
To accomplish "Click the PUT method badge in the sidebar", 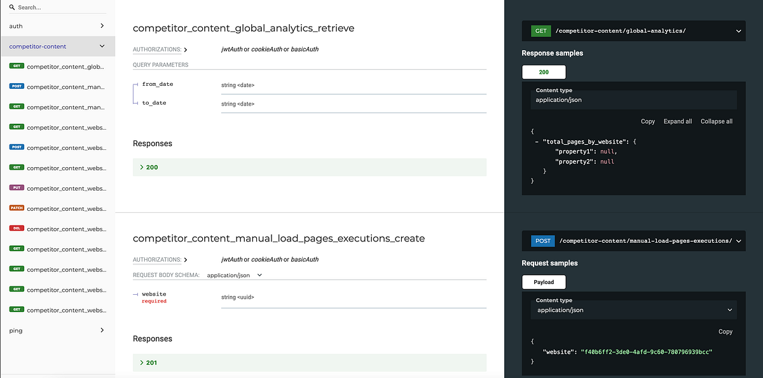I will pyautogui.click(x=17, y=188).
